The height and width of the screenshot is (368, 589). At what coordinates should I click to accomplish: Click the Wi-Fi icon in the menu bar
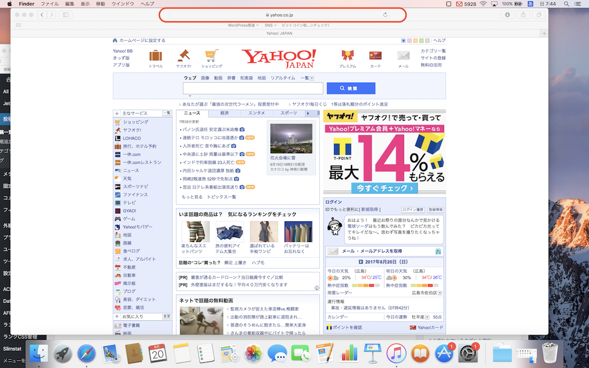point(483,4)
